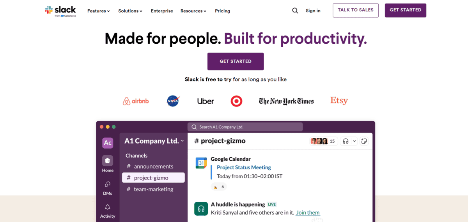468x222 pixels.
Task: Open the Activity bell icon
Action: (108, 207)
